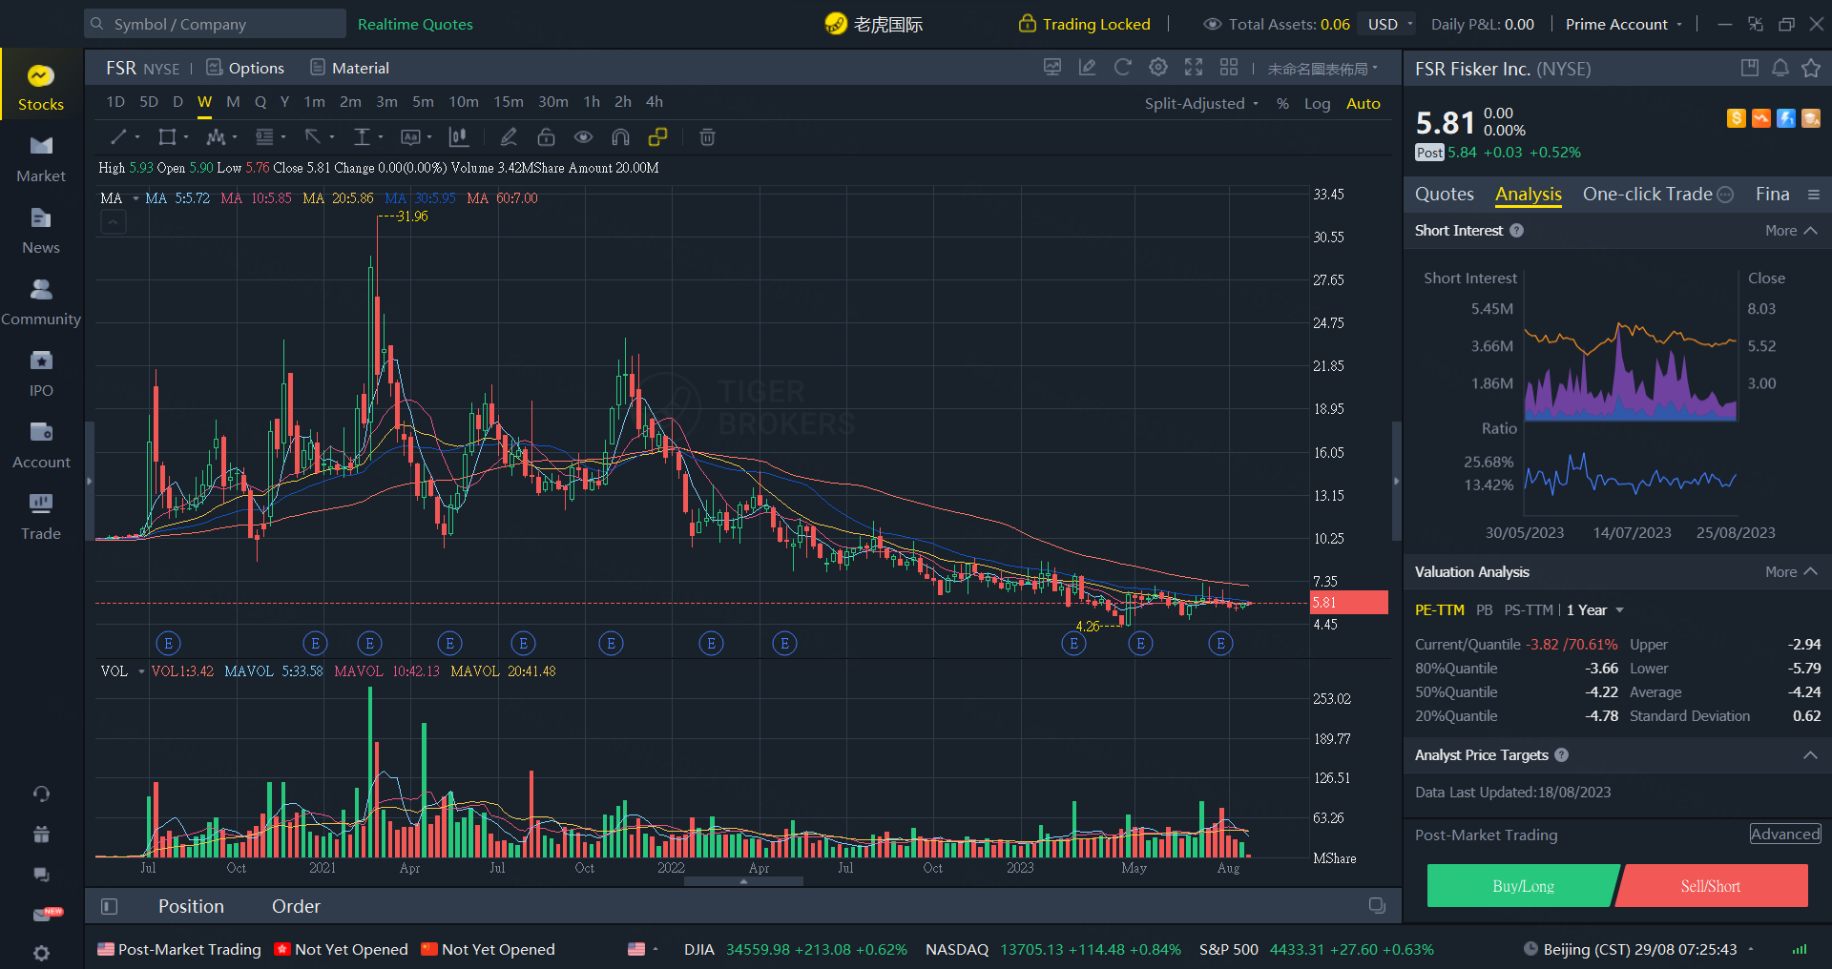Click the Sell/Short button

1711,886
